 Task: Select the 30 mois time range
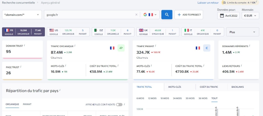pyautogui.click(x=190, y=98)
